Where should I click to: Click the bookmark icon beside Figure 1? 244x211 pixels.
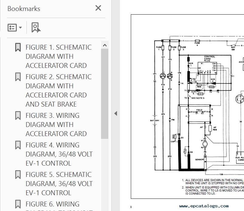pyautogui.click(x=18, y=47)
